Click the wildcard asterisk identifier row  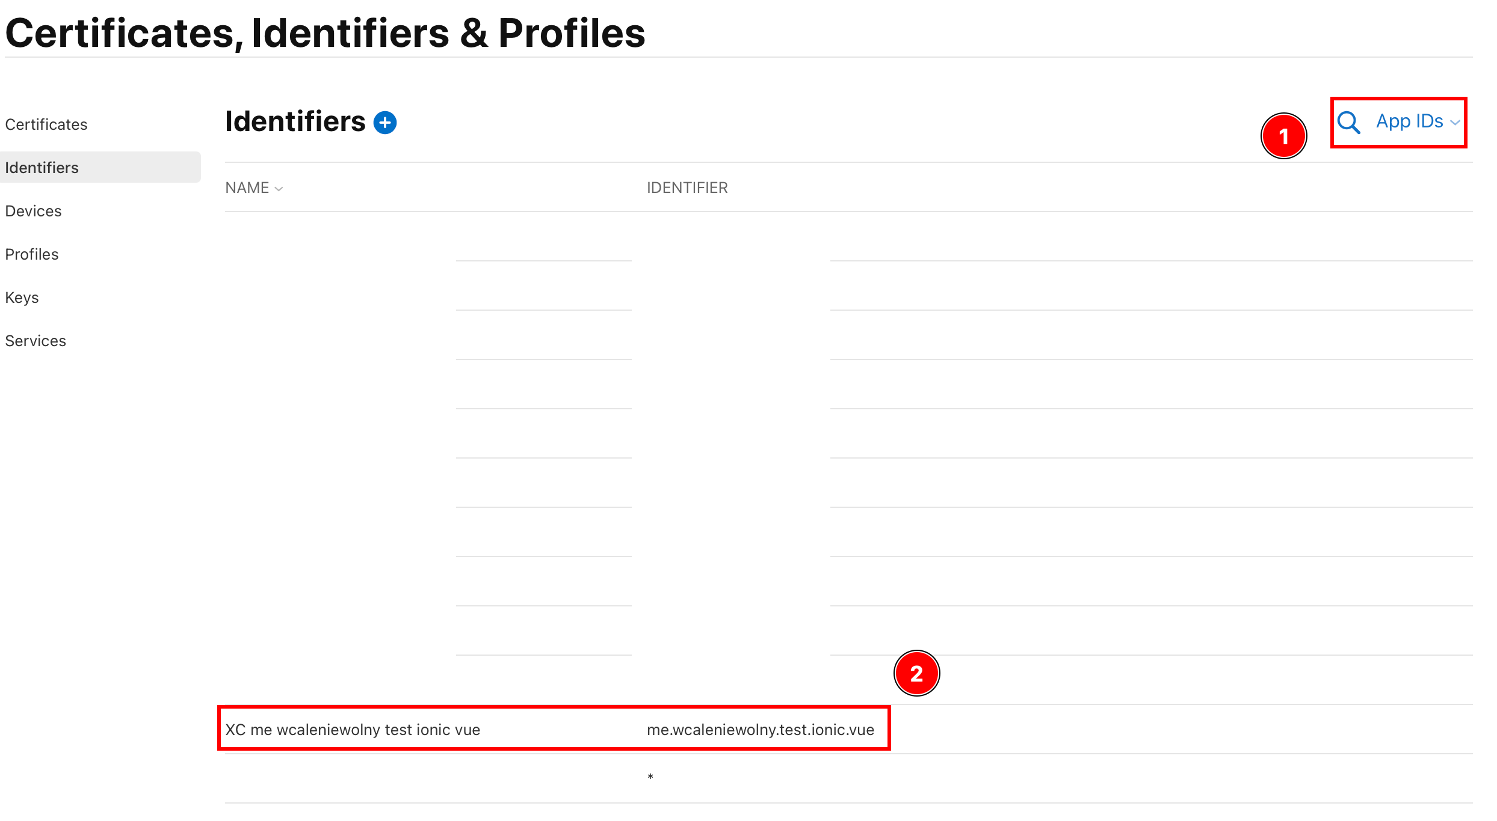point(650,777)
